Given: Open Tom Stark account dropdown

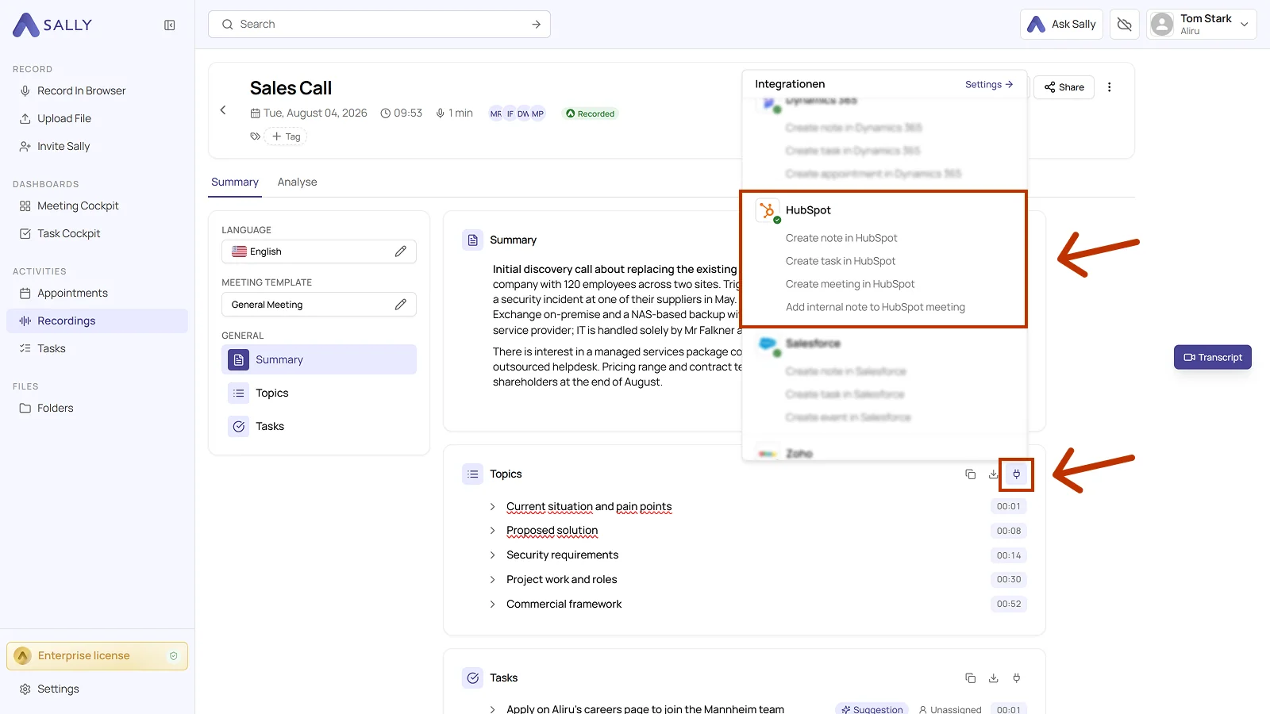Looking at the screenshot, I should (1202, 25).
